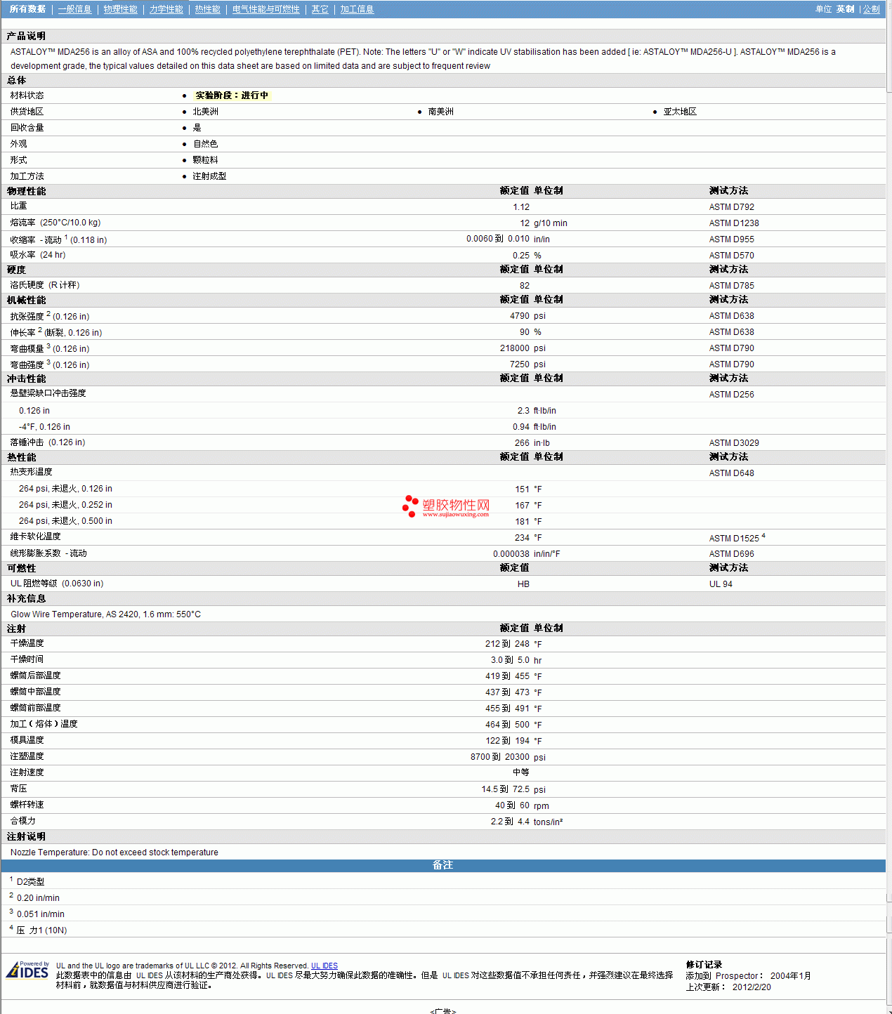Switch units to 公制
892x1014 pixels.
pyautogui.click(x=871, y=9)
